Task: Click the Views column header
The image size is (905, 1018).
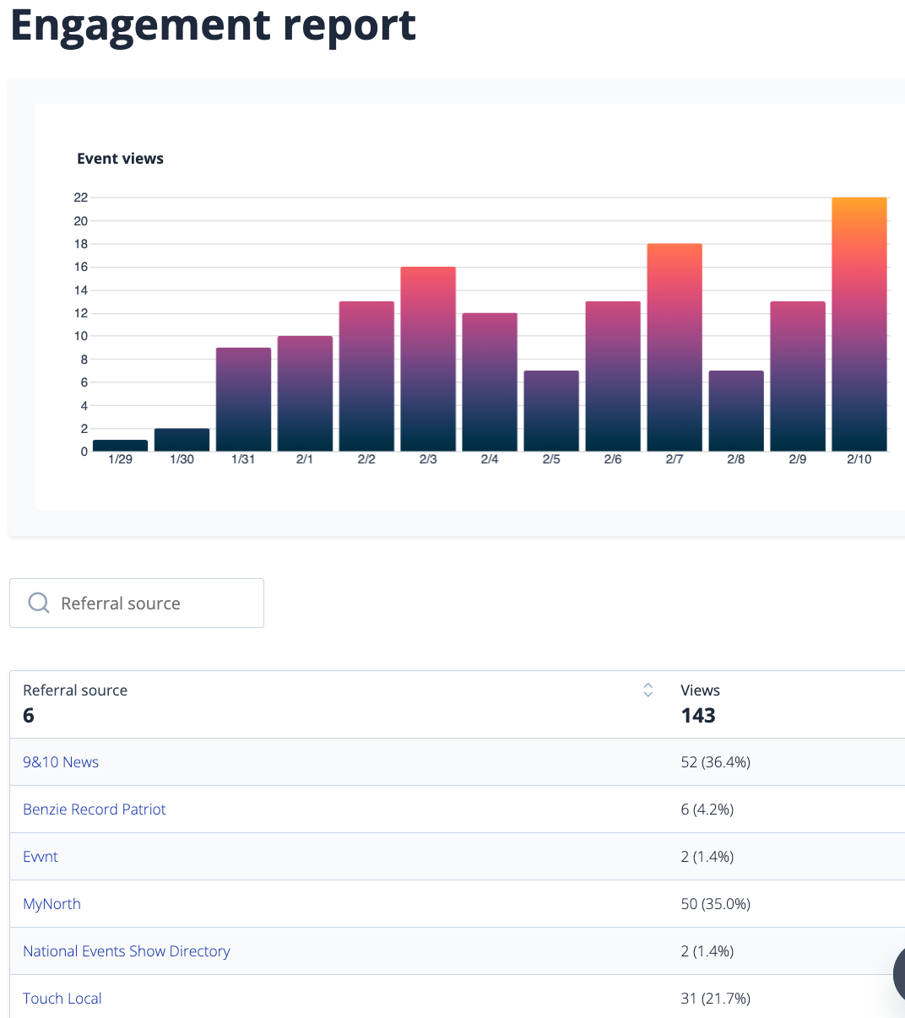Action: tap(700, 690)
